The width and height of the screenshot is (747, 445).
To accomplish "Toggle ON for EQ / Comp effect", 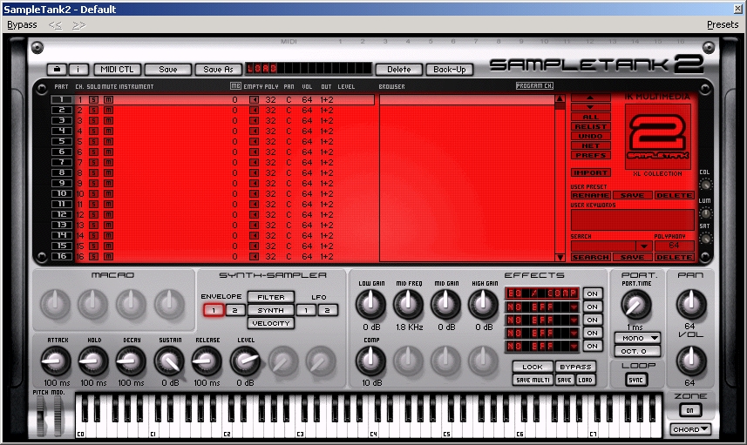I will [592, 293].
